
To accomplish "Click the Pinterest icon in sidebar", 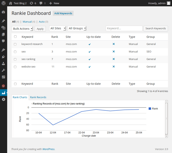I will (x=3, y=86).
